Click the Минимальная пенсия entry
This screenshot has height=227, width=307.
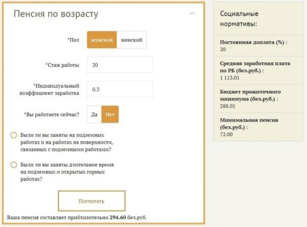tap(246, 123)
